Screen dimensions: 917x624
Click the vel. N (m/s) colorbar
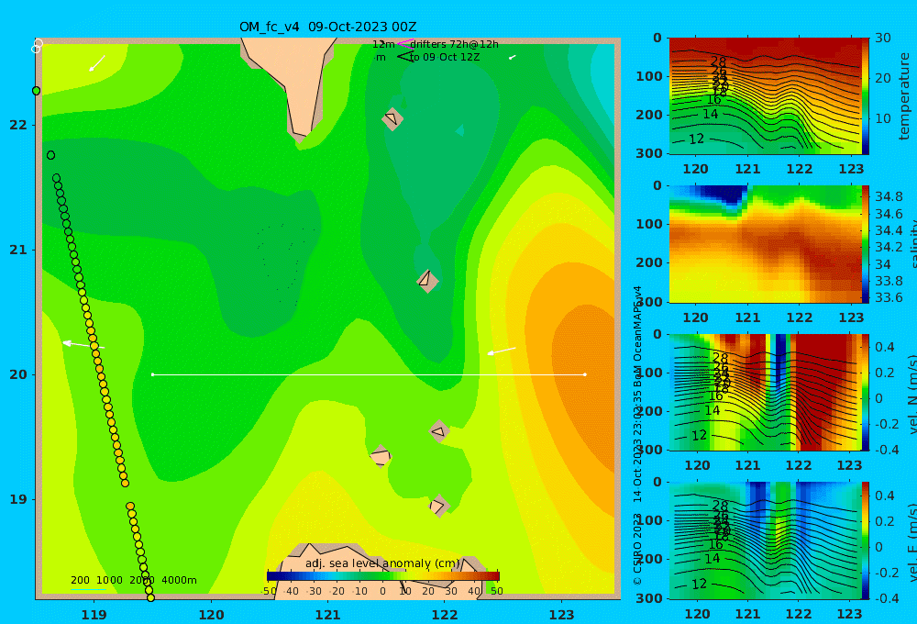pos(866,392)
